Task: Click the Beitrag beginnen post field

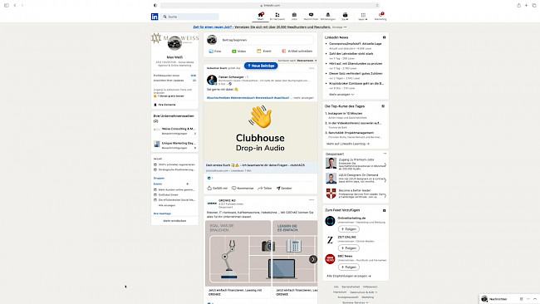Action: click(x=266, y=40)
